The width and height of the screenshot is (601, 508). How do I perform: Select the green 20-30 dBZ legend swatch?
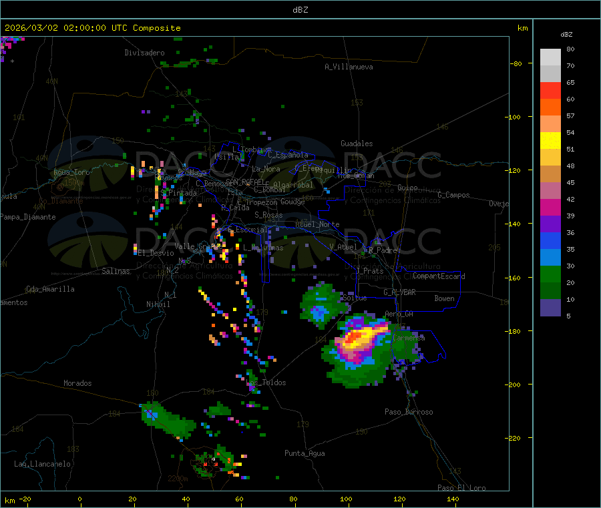(x=550, y=274)
